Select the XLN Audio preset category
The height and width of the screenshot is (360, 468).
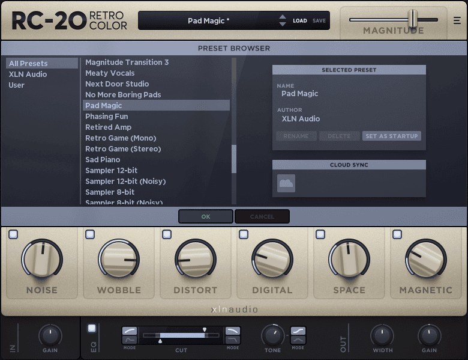(x=42, y=74)
